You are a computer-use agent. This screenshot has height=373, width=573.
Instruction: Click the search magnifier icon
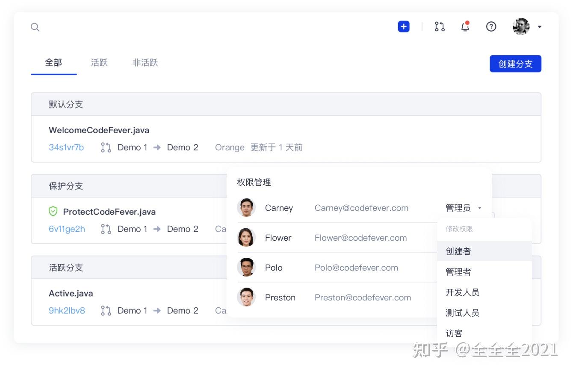35,27
